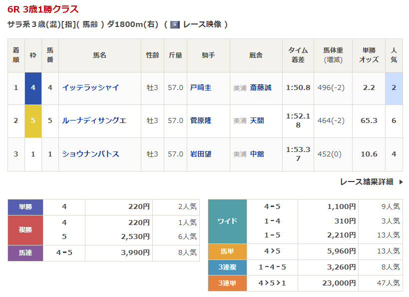Click jockey 菅原隆 link
Image resolution: width=409 pixels, height=297 pixels.
(x=201, y=120)
